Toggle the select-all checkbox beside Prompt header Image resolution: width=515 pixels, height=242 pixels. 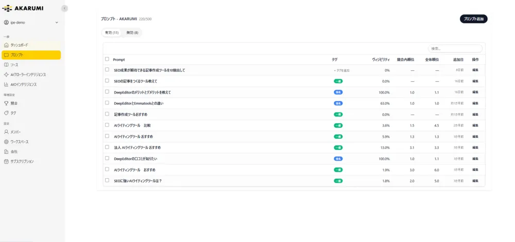(x=107, y=59)
